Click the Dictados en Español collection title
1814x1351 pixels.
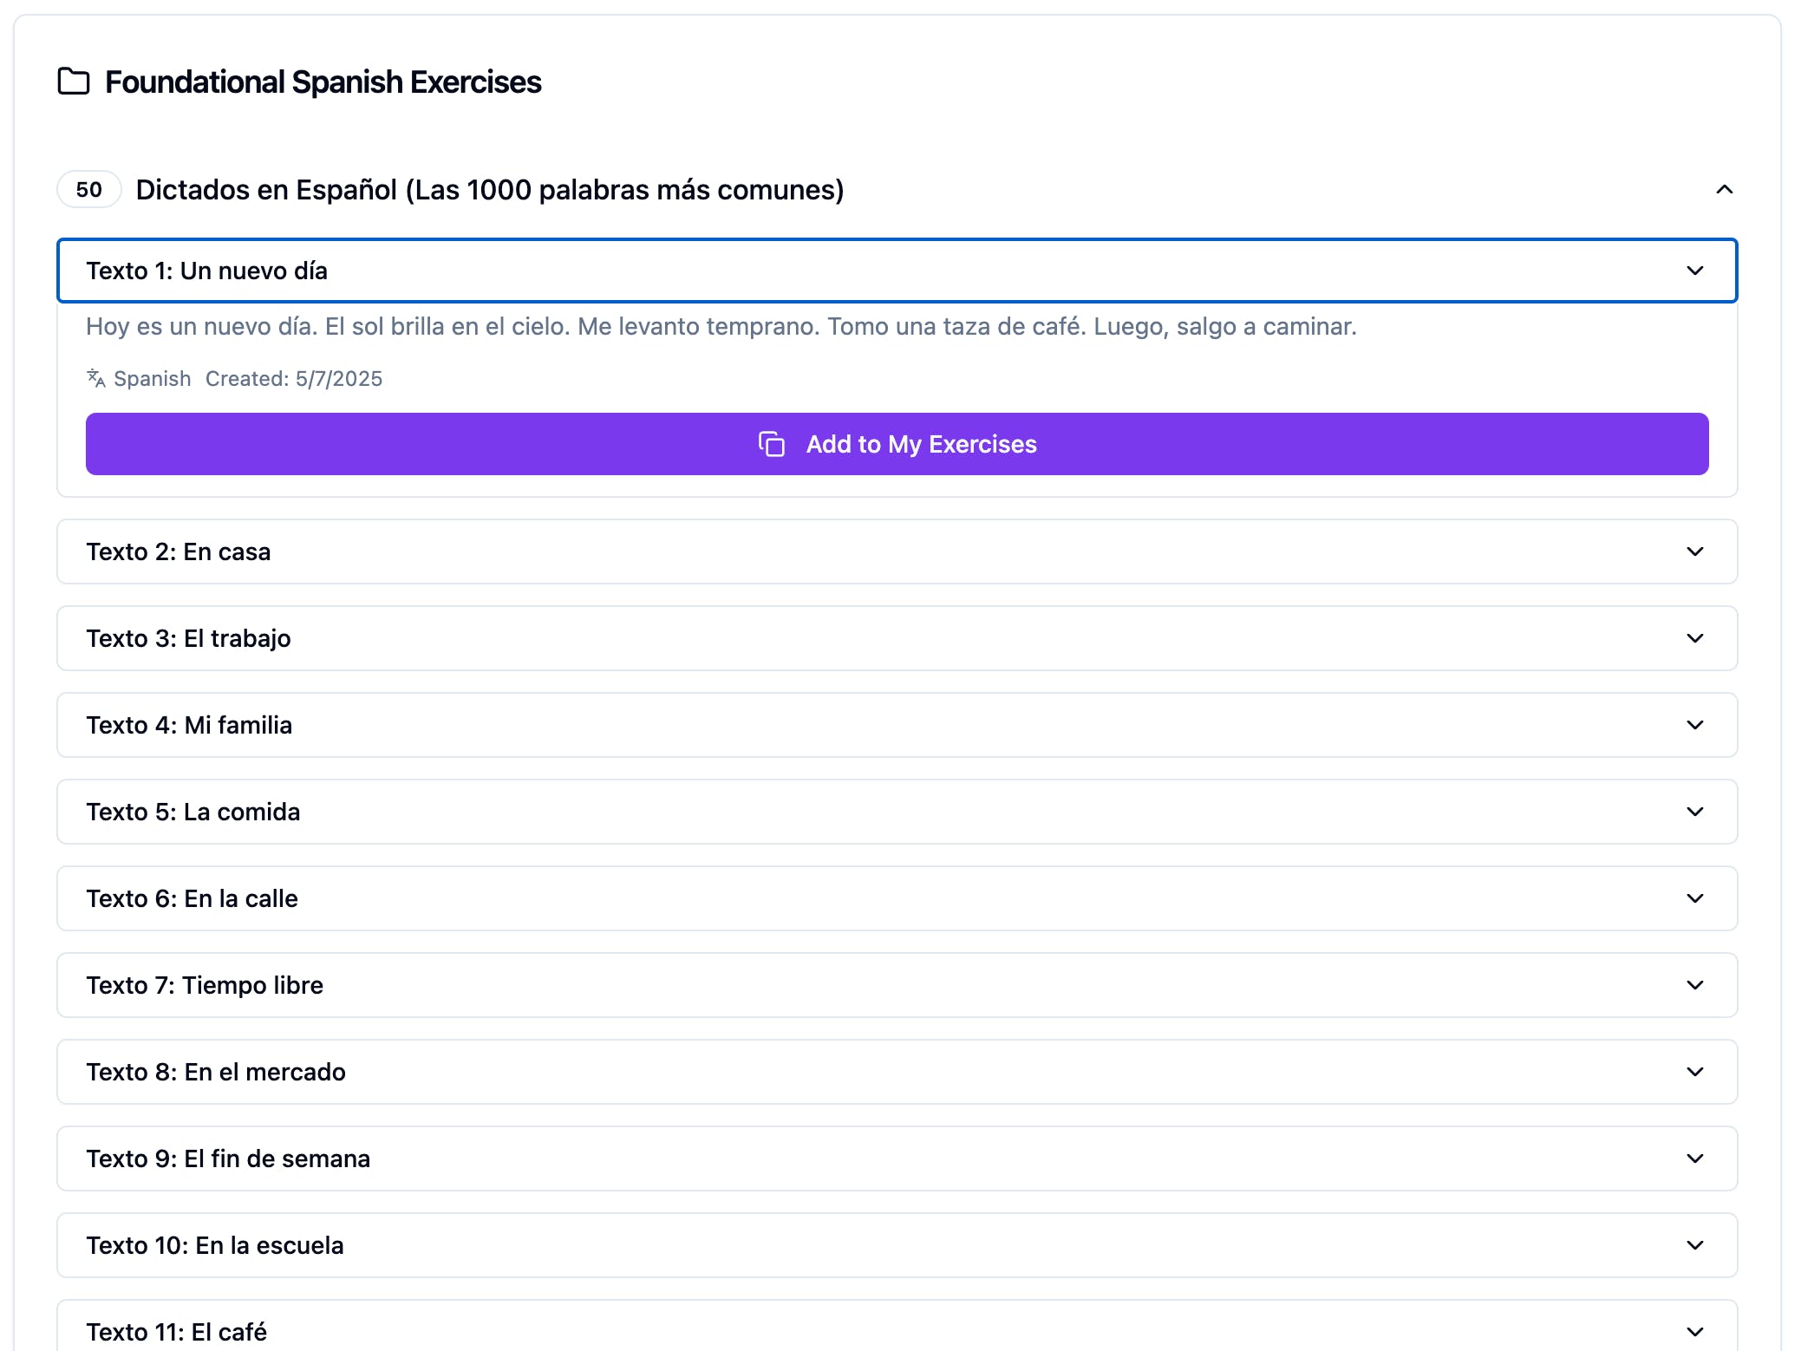click(490, 190)
